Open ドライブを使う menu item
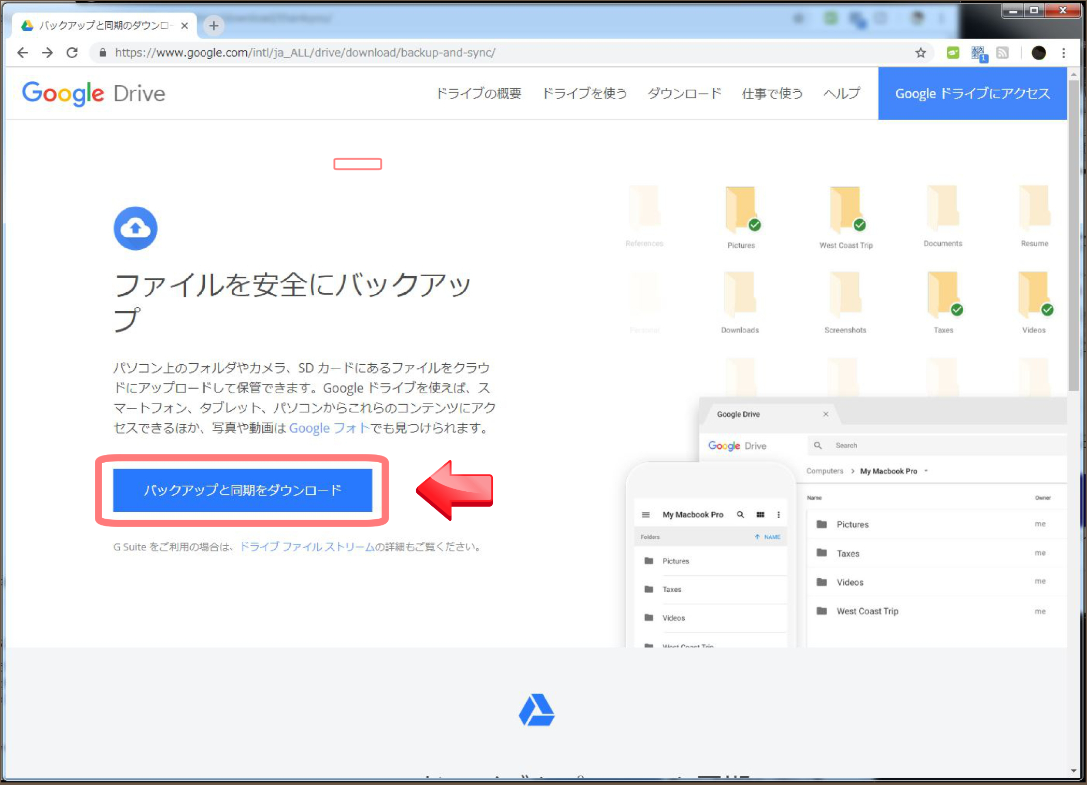 585,93
